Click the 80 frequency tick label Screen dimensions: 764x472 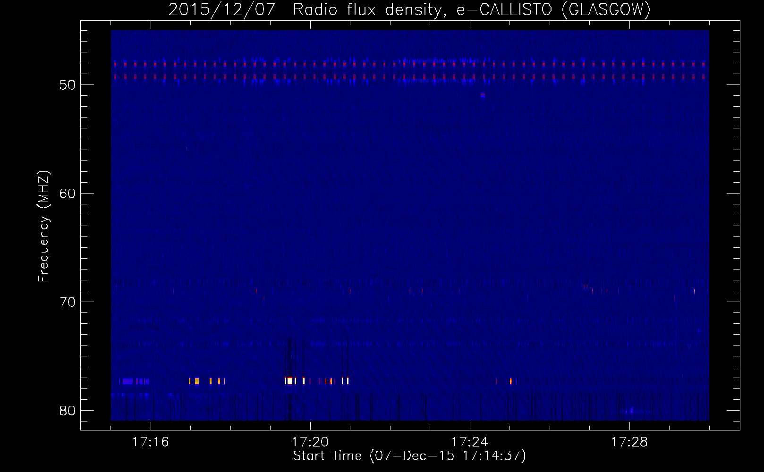[68, 411]
